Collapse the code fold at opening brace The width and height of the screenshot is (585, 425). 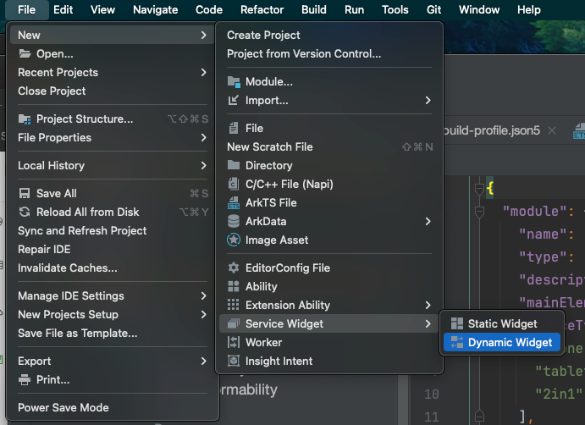pos(479,189)
